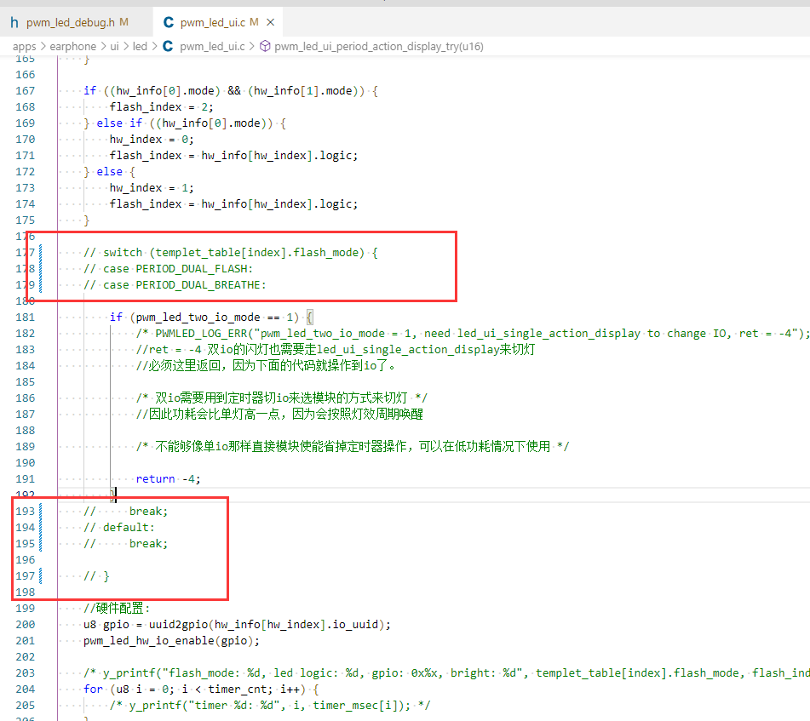Click line number 200 in the gutter

pos(26,625)
